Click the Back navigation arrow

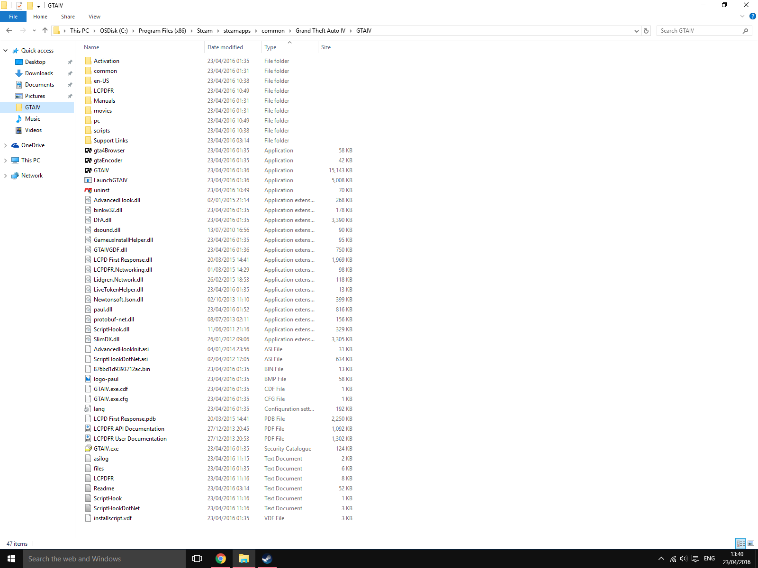[x=9, y=31]
